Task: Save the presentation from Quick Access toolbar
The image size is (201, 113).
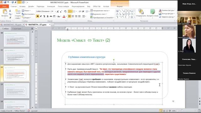Action: pyautogui.click(x=5, y=2)
